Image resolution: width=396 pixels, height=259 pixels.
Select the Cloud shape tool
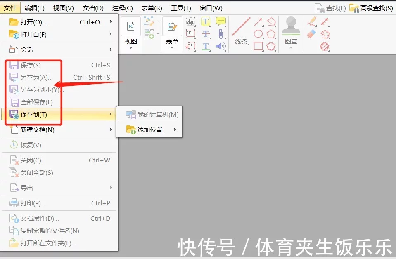point(271,46)
